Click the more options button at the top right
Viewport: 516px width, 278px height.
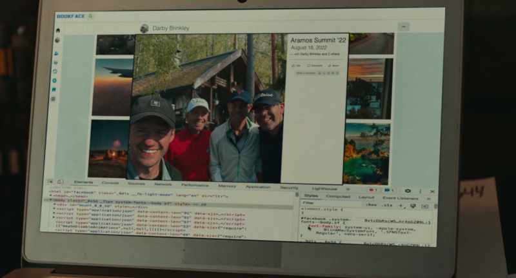pyautogui.click(x=404, y=26)
